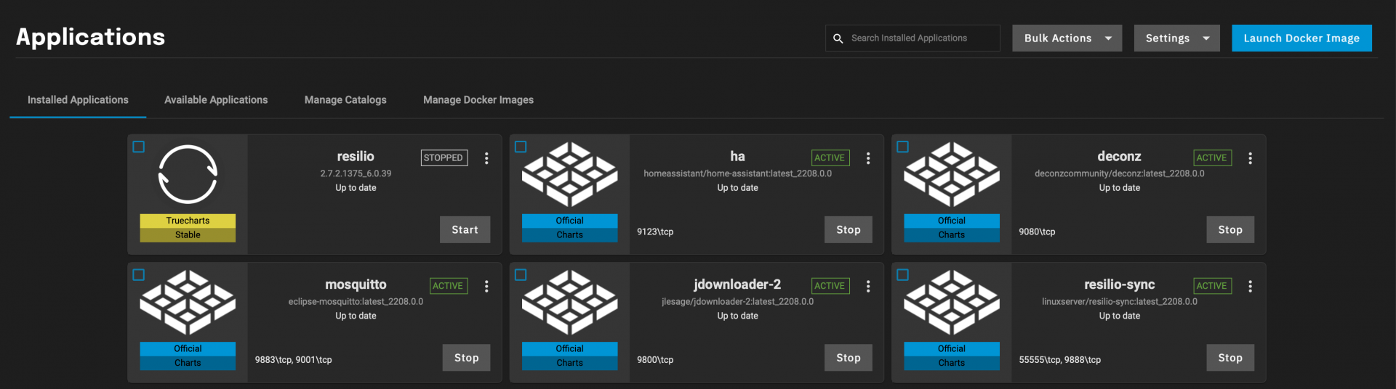1396x389 pixels.
Task: Click linuxserver/resilio-sync:latest_2208.0.0 image text
Action: pyautogui.click(x=1119, y=302)
